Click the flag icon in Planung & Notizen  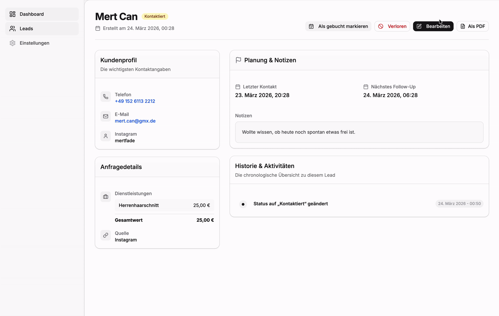pyautogui.click(x=238, y=60)
